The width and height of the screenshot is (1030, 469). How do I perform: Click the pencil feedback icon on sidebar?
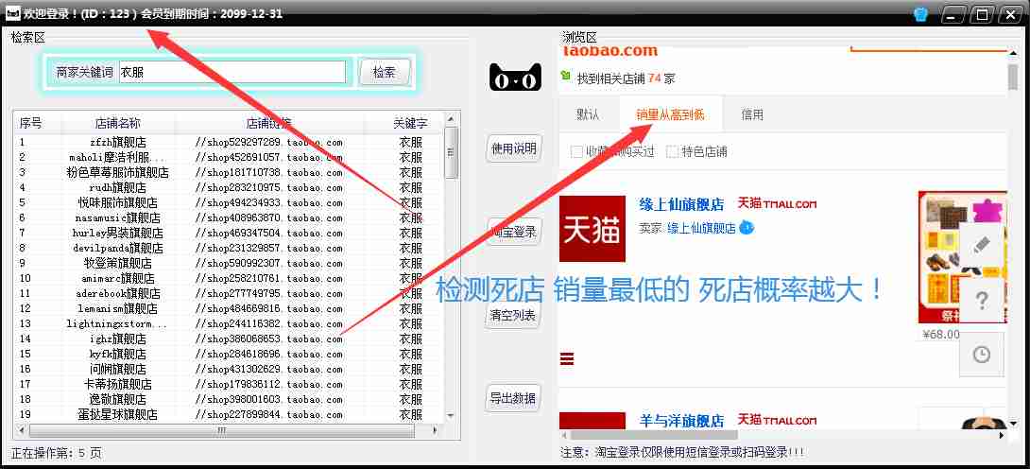[x=982, y=246]
